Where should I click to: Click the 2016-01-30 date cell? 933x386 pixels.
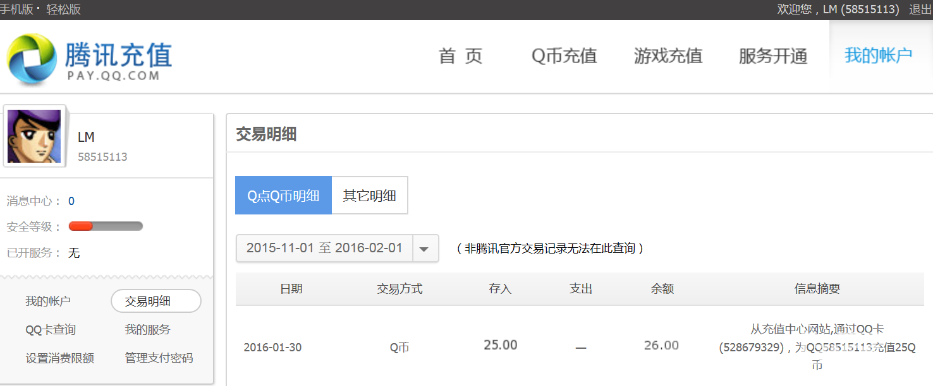coord(272,348)
